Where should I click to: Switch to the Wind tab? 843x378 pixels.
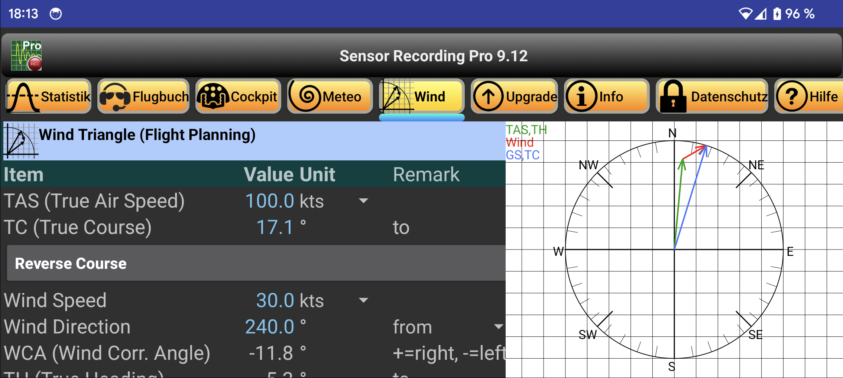(x=422, y=97)
